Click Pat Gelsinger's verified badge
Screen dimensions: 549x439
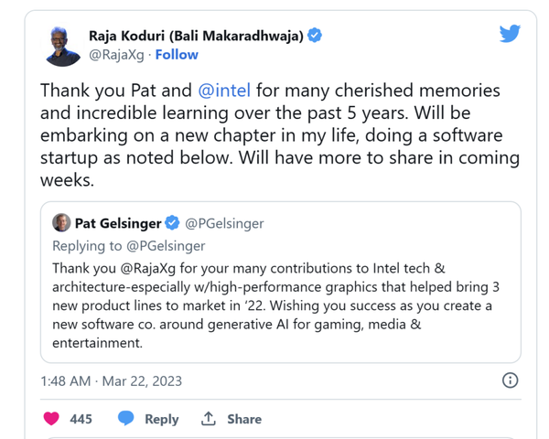coord(171,222)
